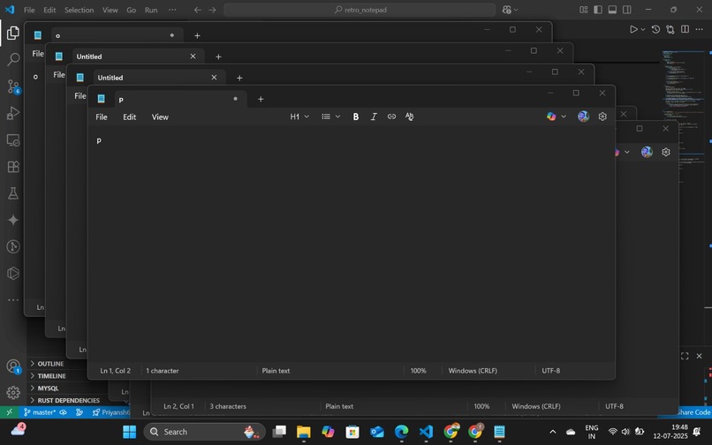Viewport: 712px width, 445px height.
Task: Toggle italic formatting in the front Notepad toolbar
Action: [x=374, y=117]
